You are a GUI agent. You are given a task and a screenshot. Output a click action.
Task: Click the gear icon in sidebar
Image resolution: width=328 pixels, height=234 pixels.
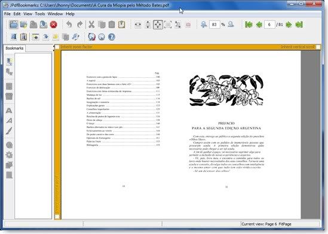[9, 155]
